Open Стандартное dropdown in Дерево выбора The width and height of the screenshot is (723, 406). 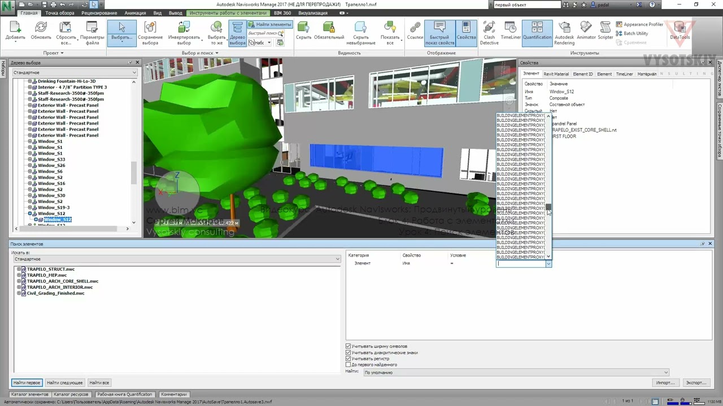click(x=75, y=73)
